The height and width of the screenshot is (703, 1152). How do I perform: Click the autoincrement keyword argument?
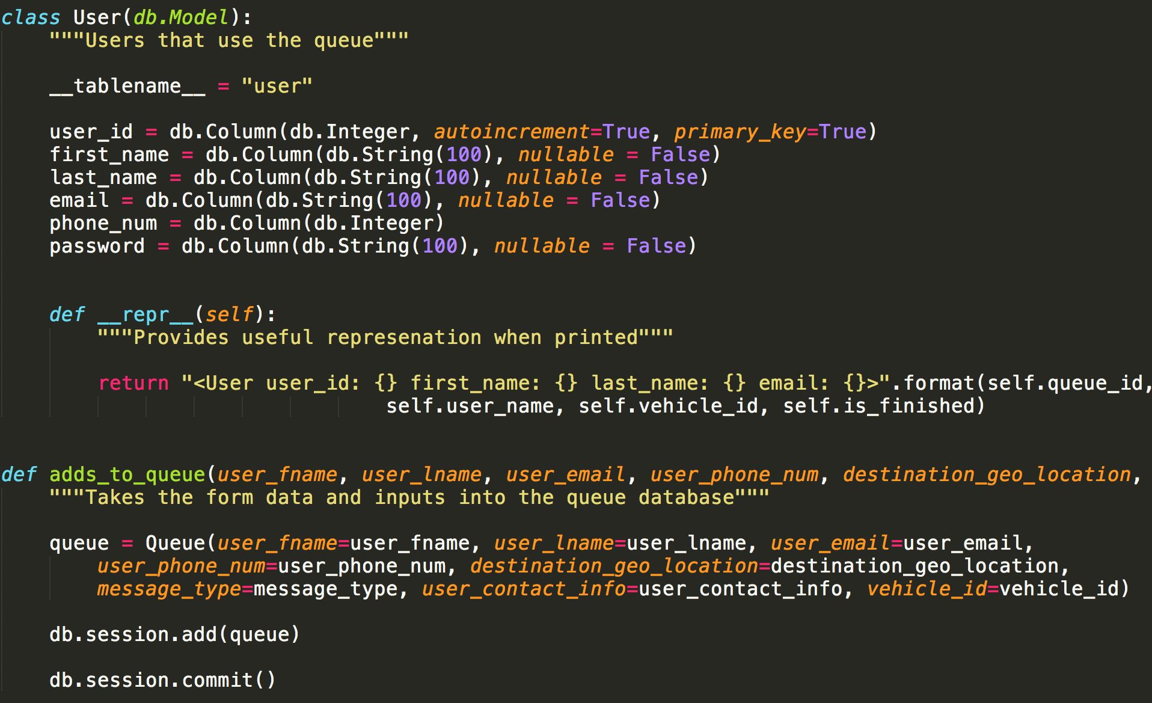[511, 132]
